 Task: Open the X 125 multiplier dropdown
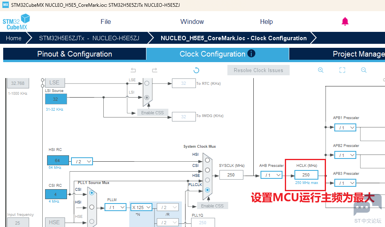pyautogui.click(x=141, y=207)
